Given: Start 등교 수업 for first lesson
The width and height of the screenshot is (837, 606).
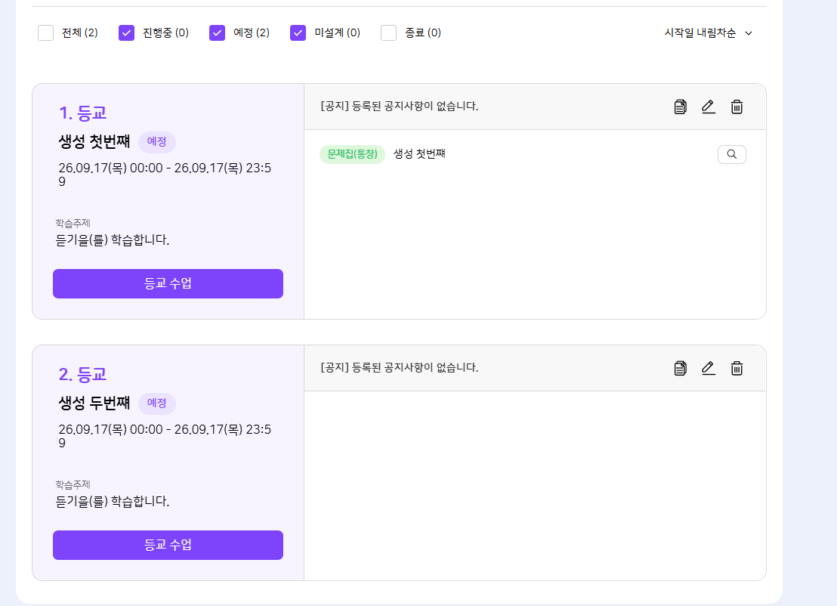Looking at the screenshot, I should [x=168, y=283].
